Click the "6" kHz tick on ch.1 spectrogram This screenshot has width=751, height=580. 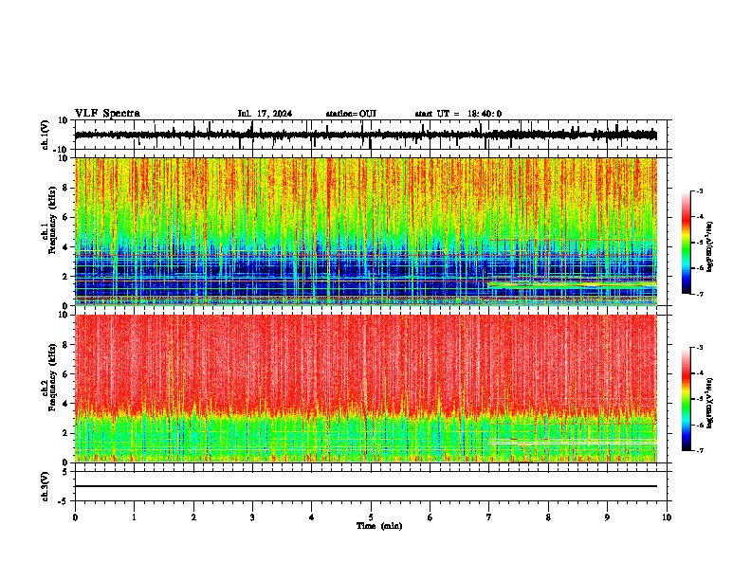tap(66, 217)
